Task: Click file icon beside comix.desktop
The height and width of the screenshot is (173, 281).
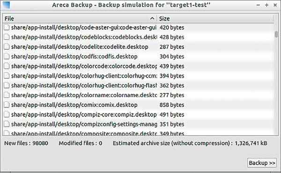Action: pos(7,105)
